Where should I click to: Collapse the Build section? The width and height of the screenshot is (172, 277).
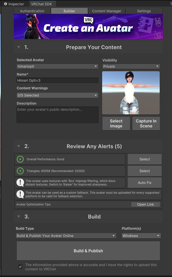click(18, 217)
